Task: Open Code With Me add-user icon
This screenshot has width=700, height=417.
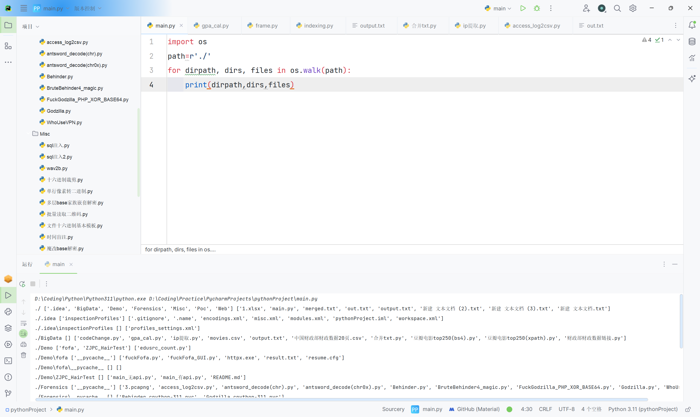Action: click(586, 8)
